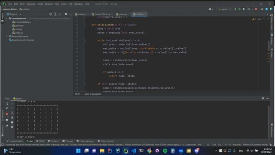Close the mcts.py editor tab
275x155 pixels.
click(146, 14)
